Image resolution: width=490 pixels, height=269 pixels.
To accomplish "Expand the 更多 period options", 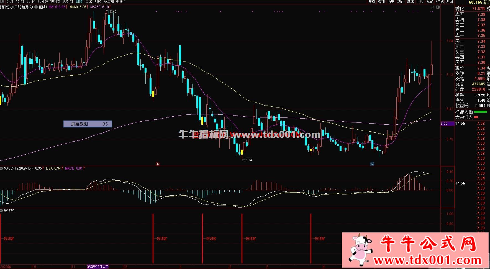I will (120, 2).
